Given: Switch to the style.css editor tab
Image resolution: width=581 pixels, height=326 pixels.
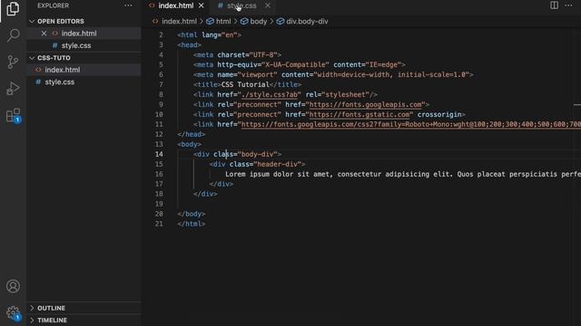Looking at the screenshot, I should [x=241, y=5].
